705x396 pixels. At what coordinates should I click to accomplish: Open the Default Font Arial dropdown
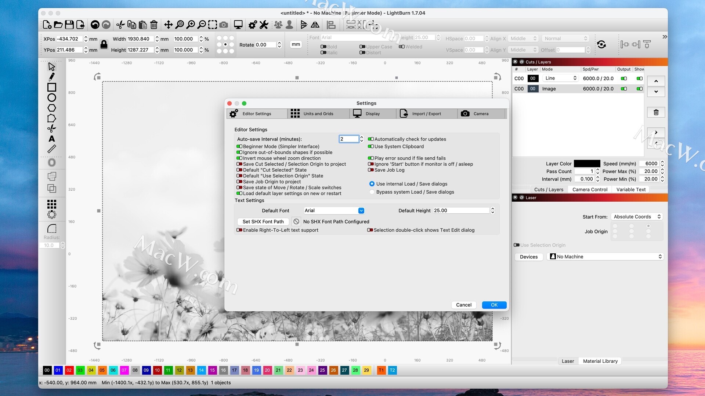(334, 211)
